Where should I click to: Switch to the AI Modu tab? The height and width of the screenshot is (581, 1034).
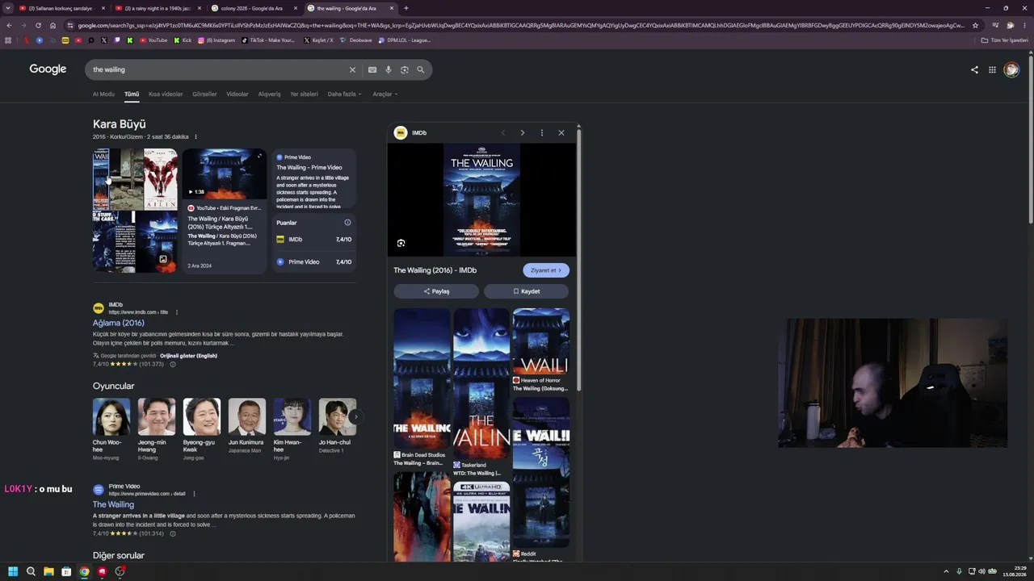(x=103, y=94)
